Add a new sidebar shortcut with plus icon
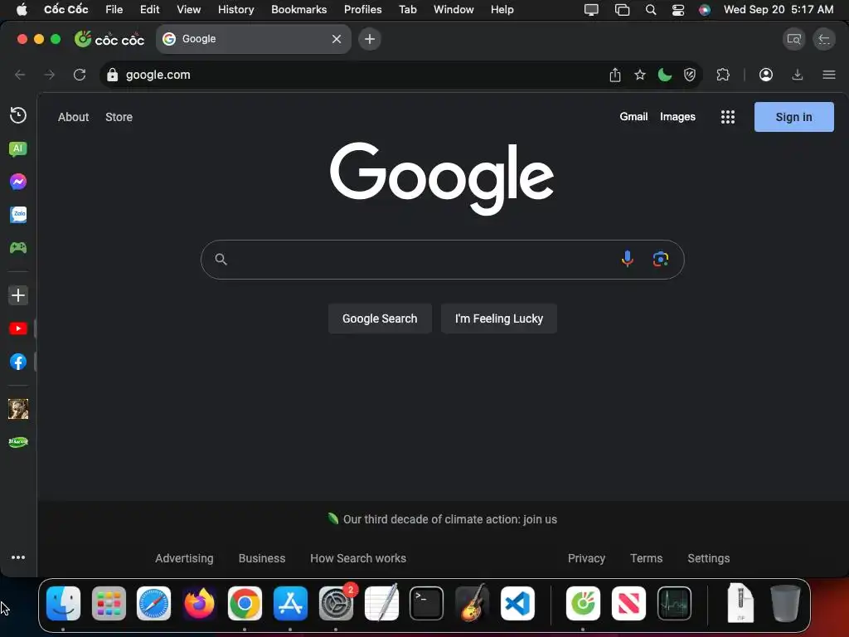Screen dimensions: 849x637 pyautogui.click(x=18, y=295)
